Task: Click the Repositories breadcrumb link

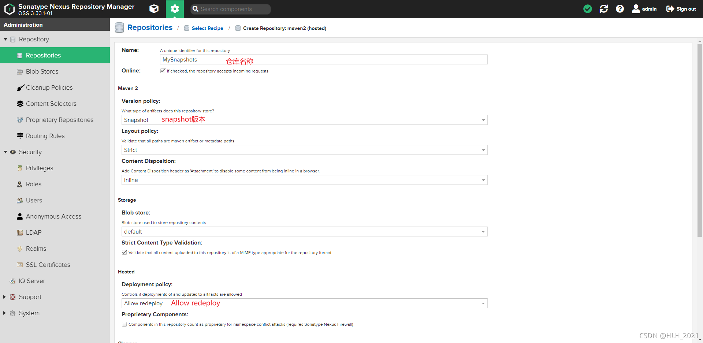Action: coord(150,27)
